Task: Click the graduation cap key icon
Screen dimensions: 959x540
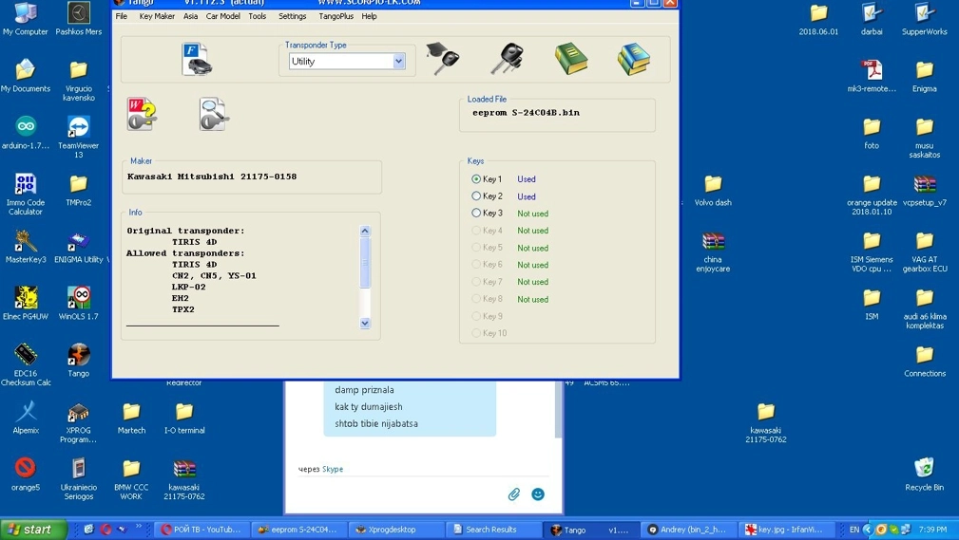Action: pos(443,59)
